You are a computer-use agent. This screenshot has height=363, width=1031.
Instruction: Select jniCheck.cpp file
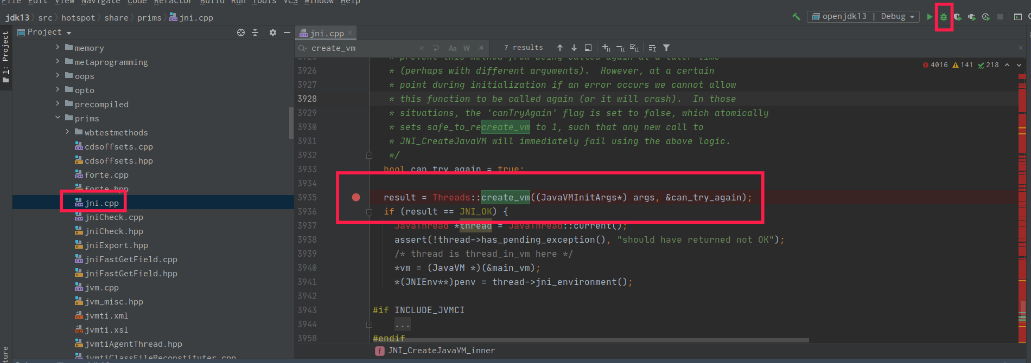tap(109, 217)
